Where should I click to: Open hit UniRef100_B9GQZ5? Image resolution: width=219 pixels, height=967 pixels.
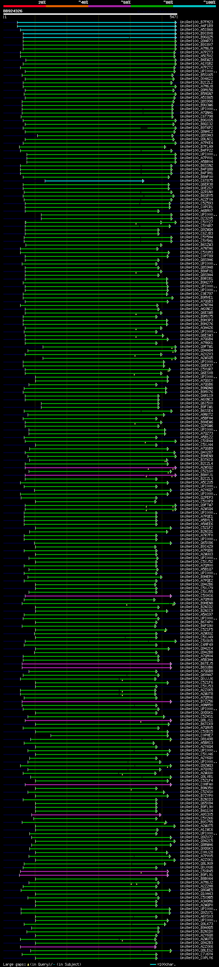(196, 37)
